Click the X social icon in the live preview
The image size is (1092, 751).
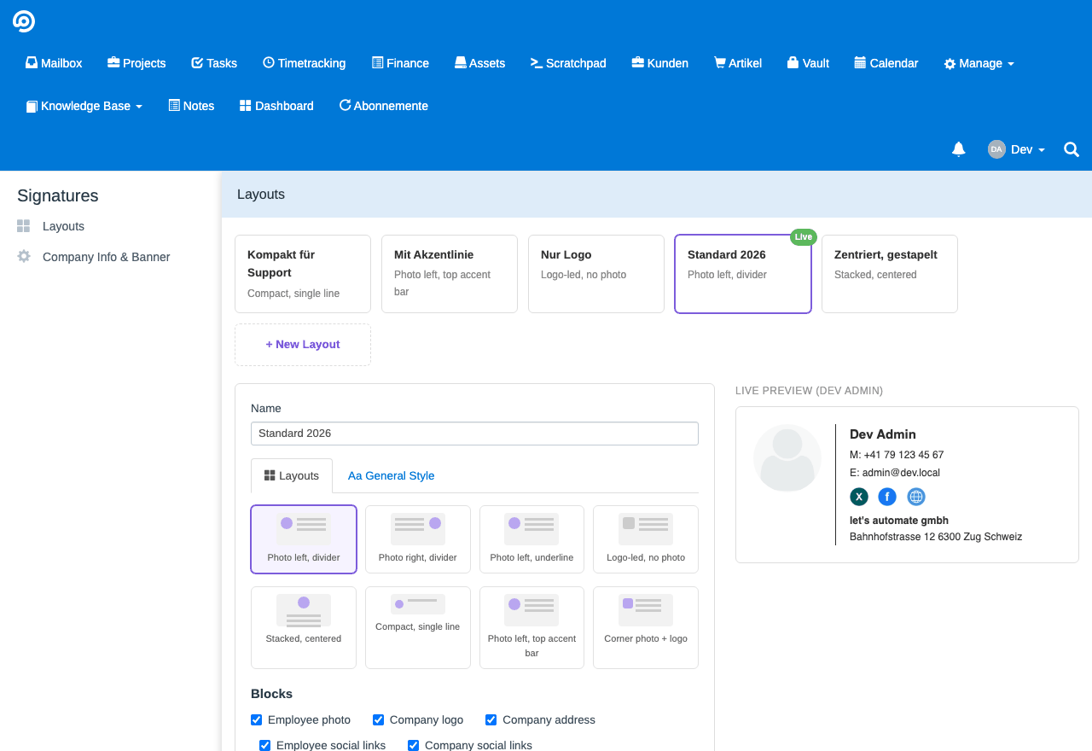(x=859, y=497)
